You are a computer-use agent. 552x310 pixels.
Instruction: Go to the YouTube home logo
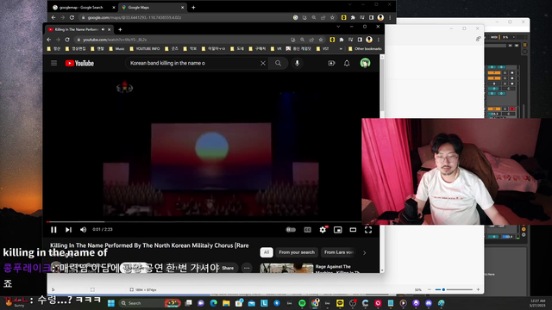(79, 63)
